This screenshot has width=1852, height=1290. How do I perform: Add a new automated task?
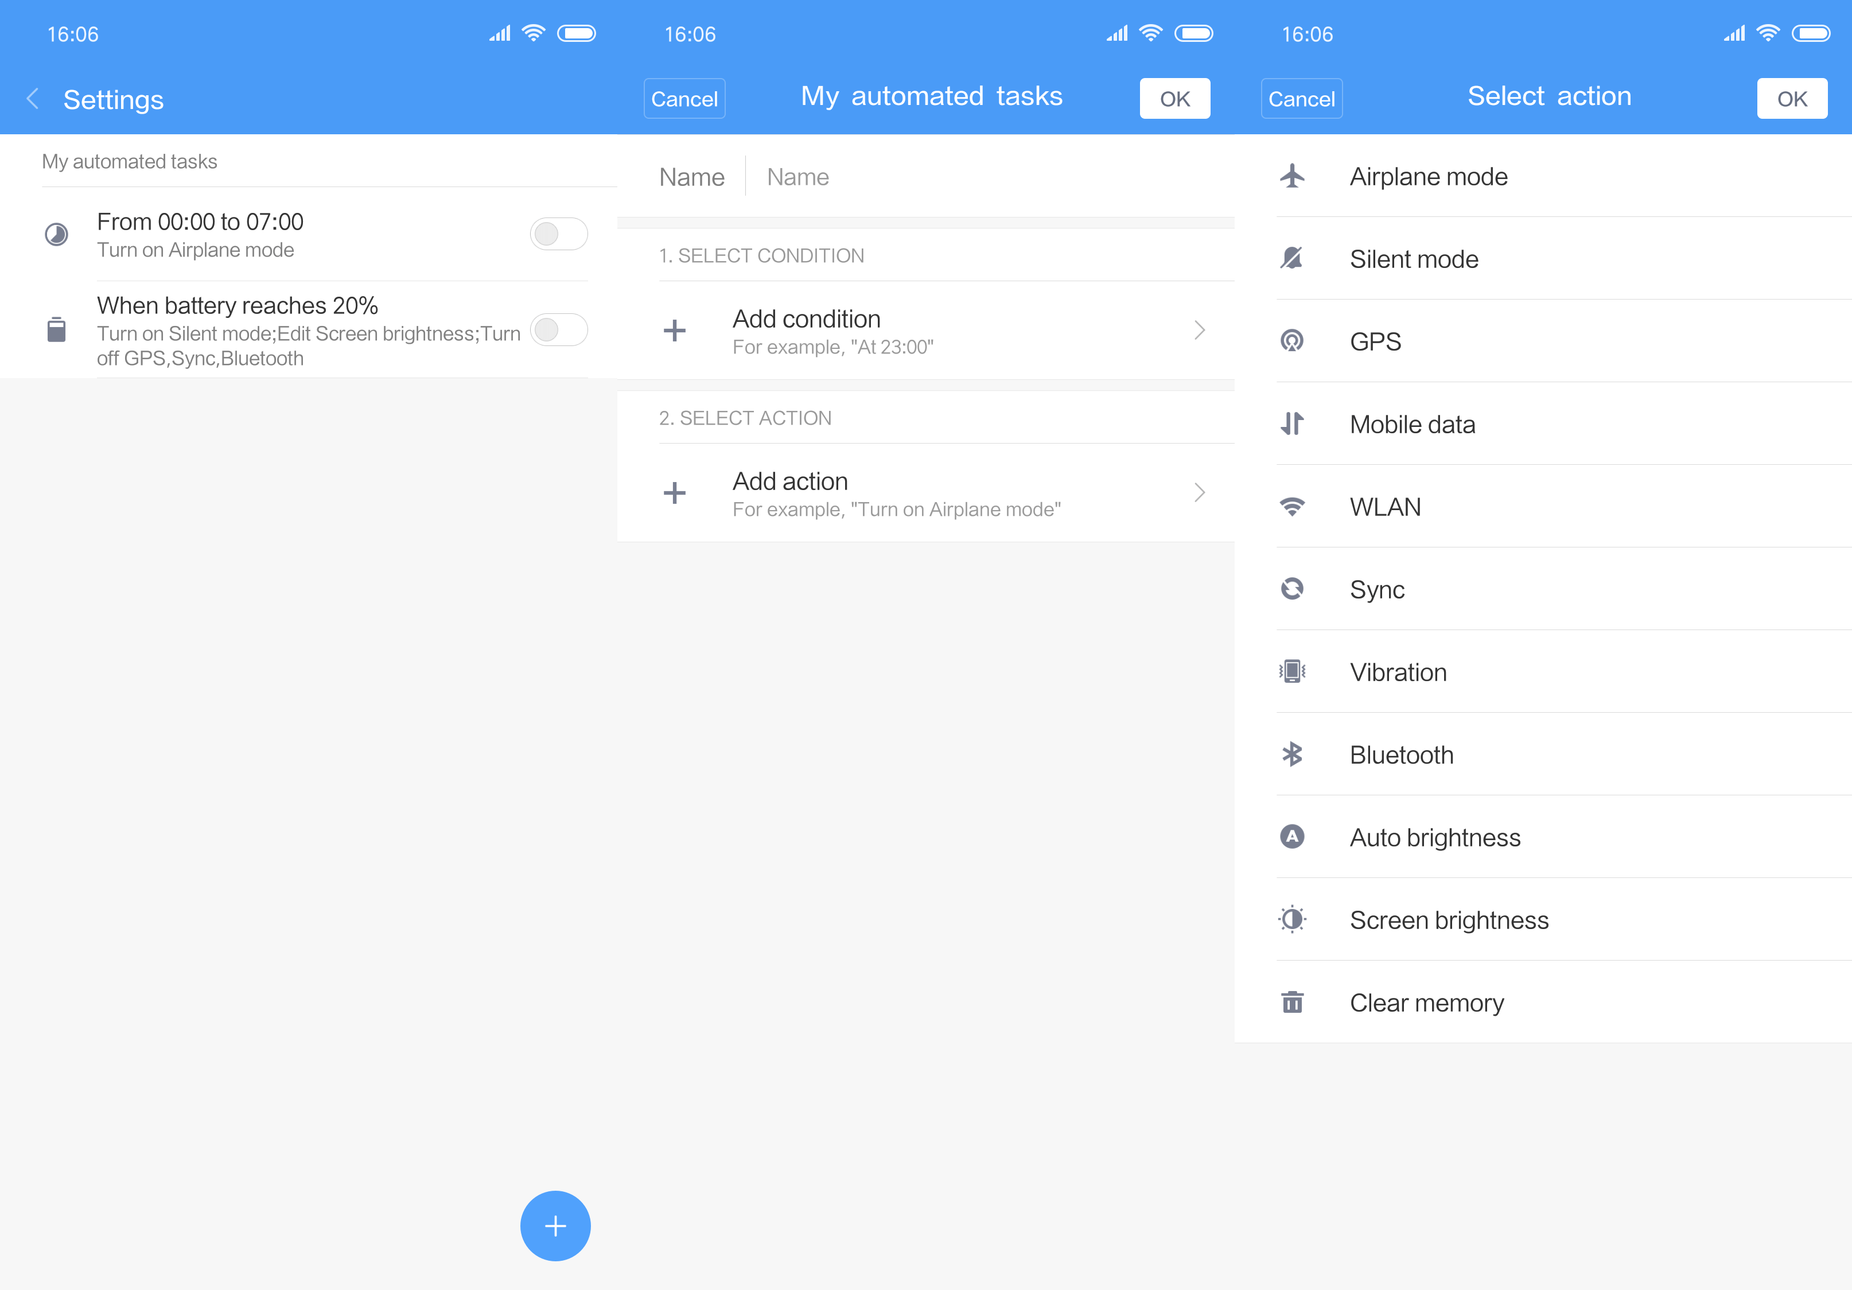pyautogui.click(x=555, y=1226)
